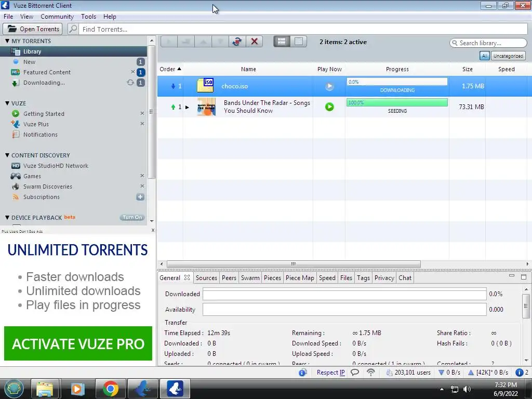The height and width of the screenshot is (399, 532).
Task: Switch to the compact list view icon
Action: pos(299,42)
